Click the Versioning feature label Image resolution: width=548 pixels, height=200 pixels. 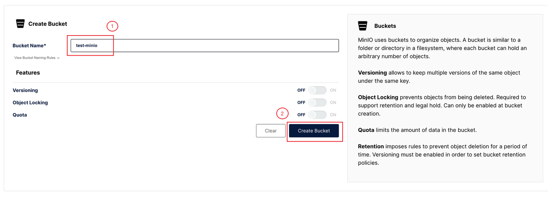(x=25, y=90)
